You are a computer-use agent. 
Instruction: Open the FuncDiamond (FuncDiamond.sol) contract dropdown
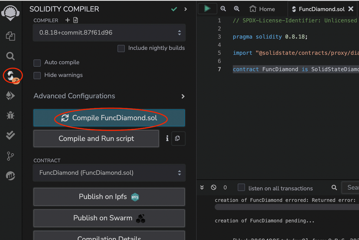[x=109, y=173]
